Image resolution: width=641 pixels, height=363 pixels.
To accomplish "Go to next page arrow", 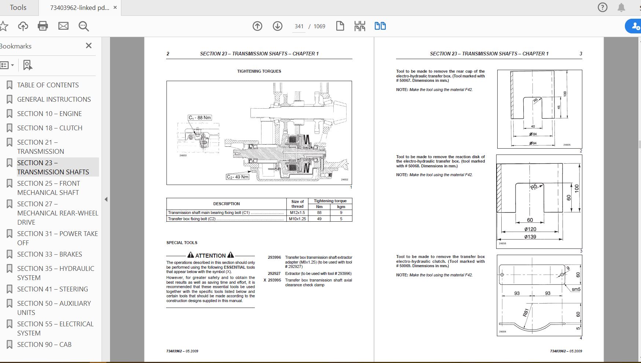I will coord(278,26).
